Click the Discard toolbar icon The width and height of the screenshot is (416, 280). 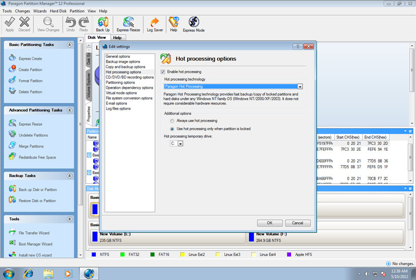coord(24,24)
